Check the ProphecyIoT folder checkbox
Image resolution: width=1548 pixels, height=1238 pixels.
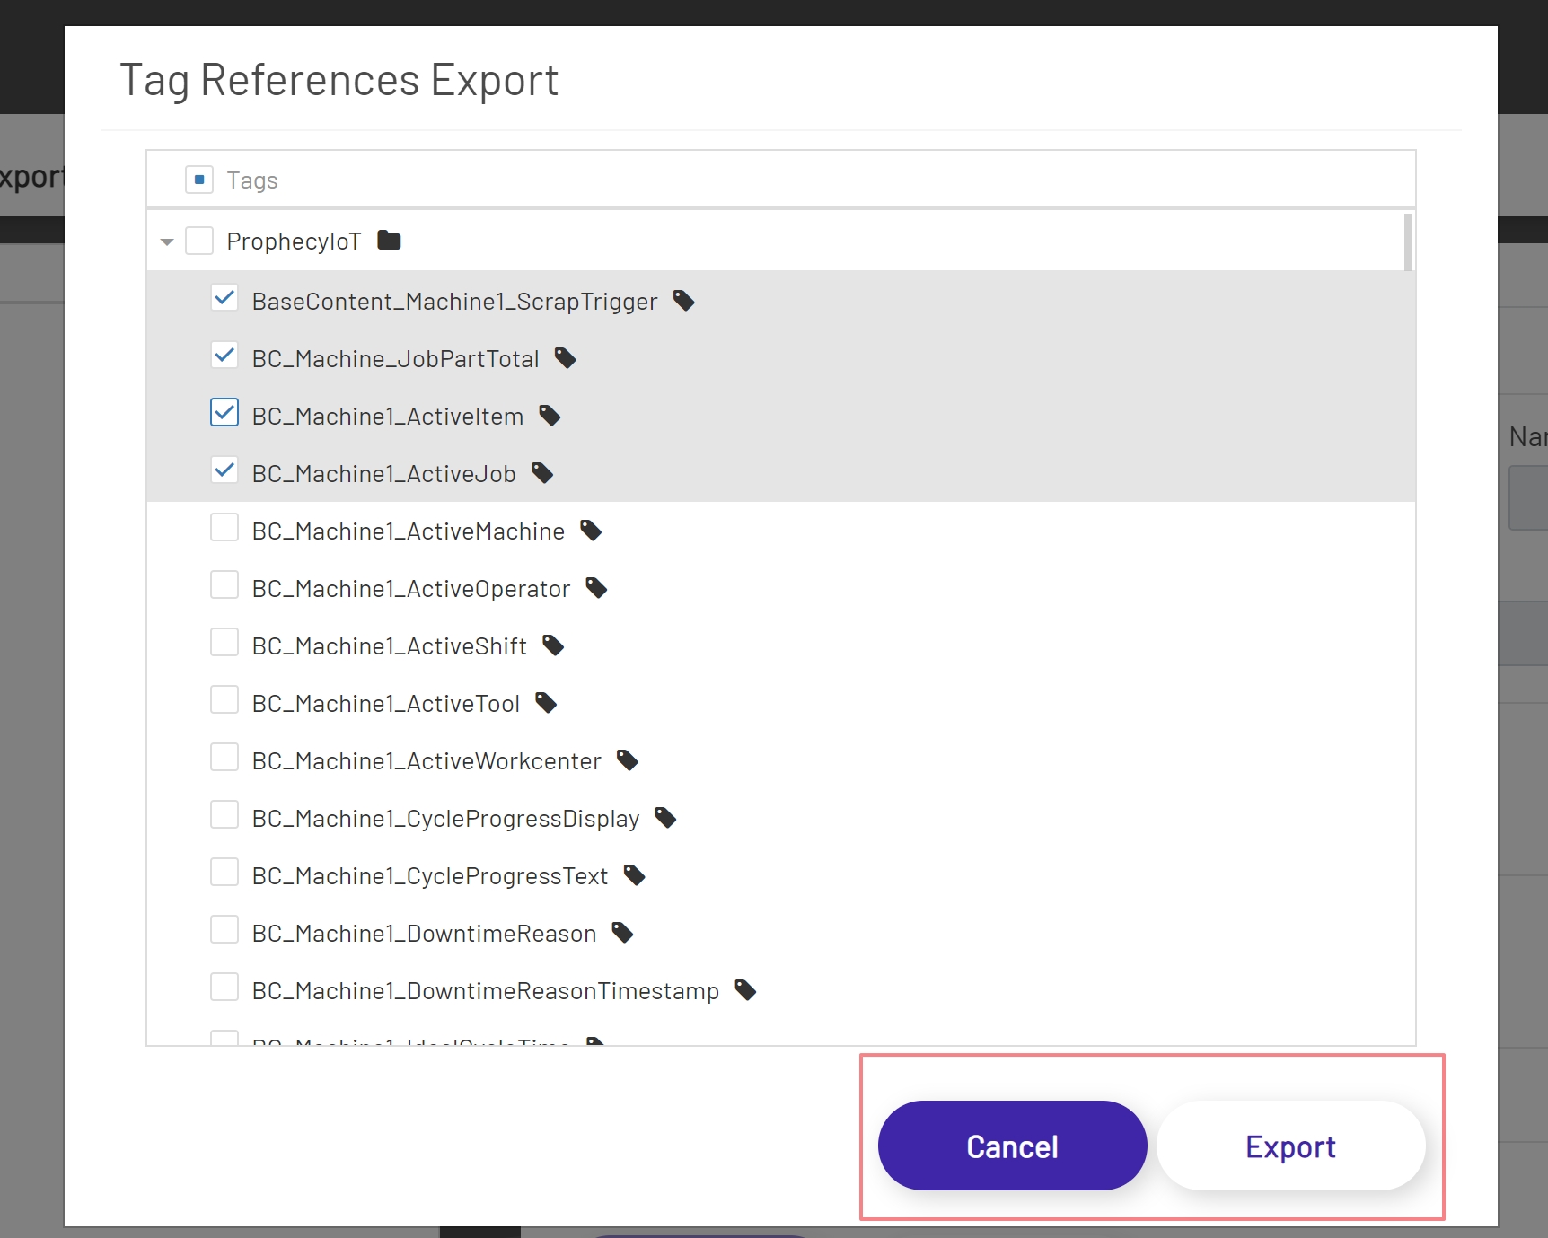[198, 240]
